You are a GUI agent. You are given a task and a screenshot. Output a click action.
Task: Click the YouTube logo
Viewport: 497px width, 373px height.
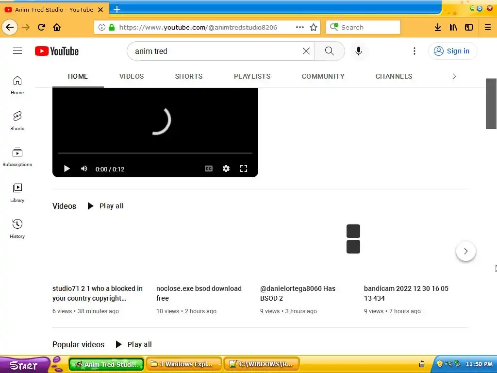click(x=57, y=51)
